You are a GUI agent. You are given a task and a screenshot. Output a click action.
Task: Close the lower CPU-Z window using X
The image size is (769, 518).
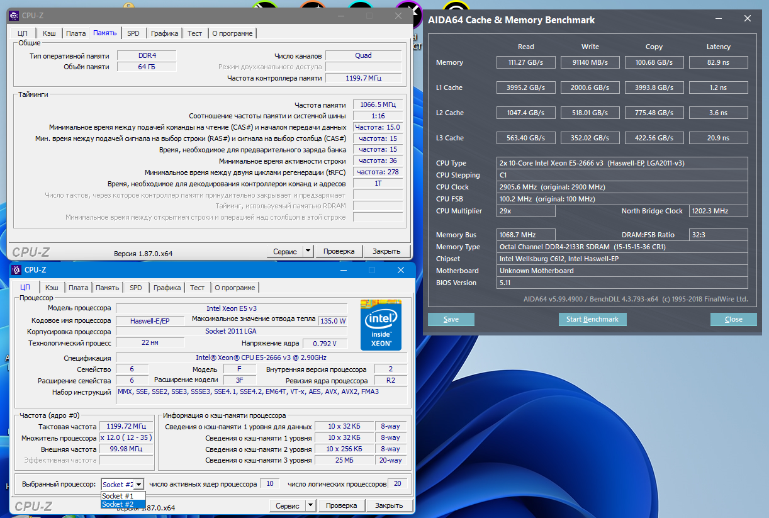[x=400, y=270]
